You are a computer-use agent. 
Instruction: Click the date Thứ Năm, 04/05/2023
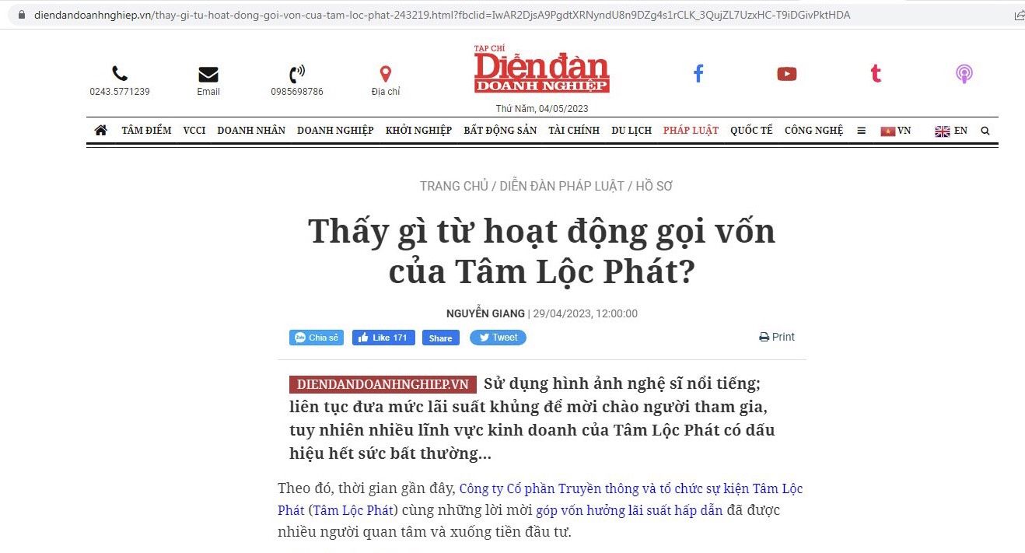click(x=542, y=109)
